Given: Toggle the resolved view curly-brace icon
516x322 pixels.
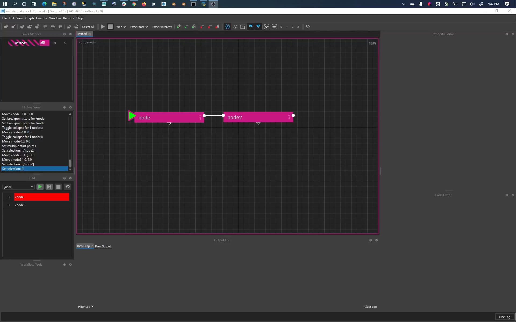Looking at the screenshot, I should coord(227,27).
